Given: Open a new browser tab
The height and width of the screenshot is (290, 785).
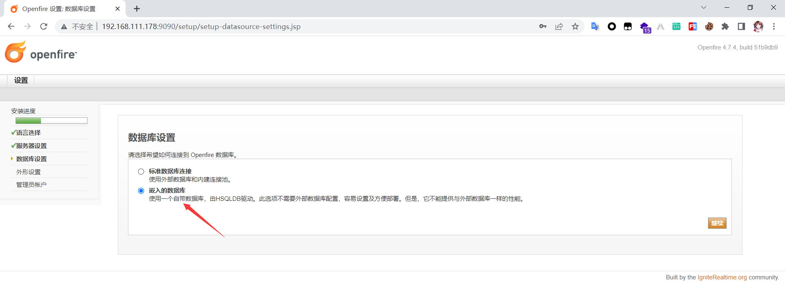Looking at the screenshot, I should [x=137, y=9].
